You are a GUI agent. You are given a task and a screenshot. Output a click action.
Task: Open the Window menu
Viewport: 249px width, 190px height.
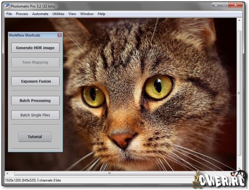87,14
